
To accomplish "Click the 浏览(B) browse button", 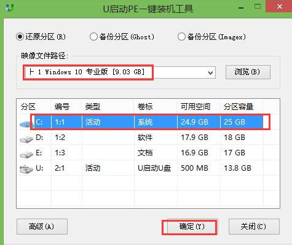I will click(248, 72).
